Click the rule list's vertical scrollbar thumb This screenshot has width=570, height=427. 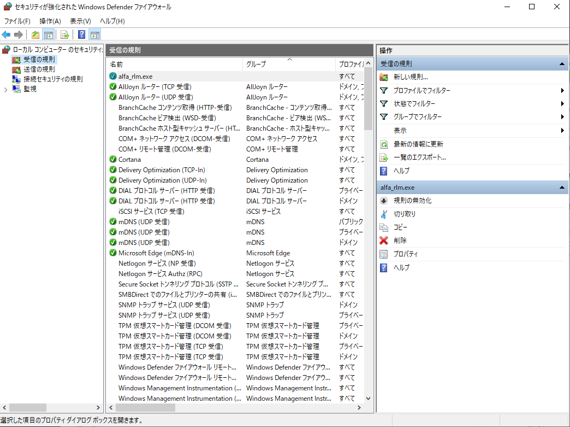point(368,99)
